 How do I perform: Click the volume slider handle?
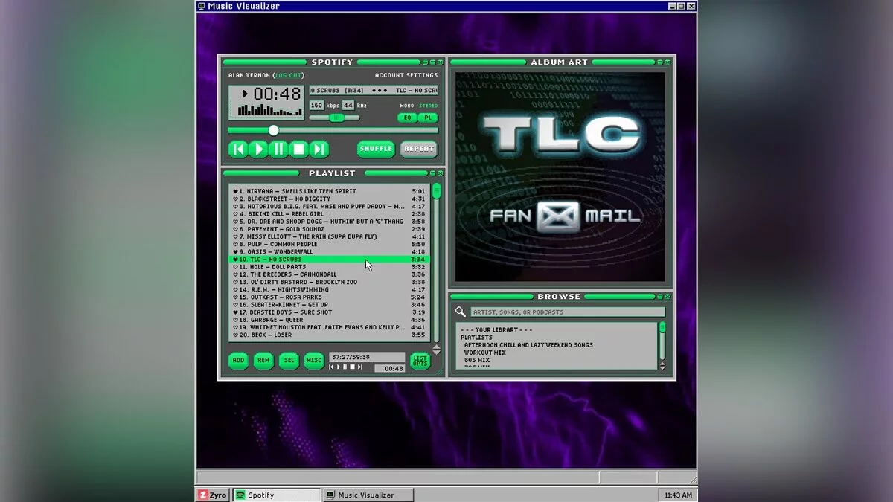click(x=336, y=118)
